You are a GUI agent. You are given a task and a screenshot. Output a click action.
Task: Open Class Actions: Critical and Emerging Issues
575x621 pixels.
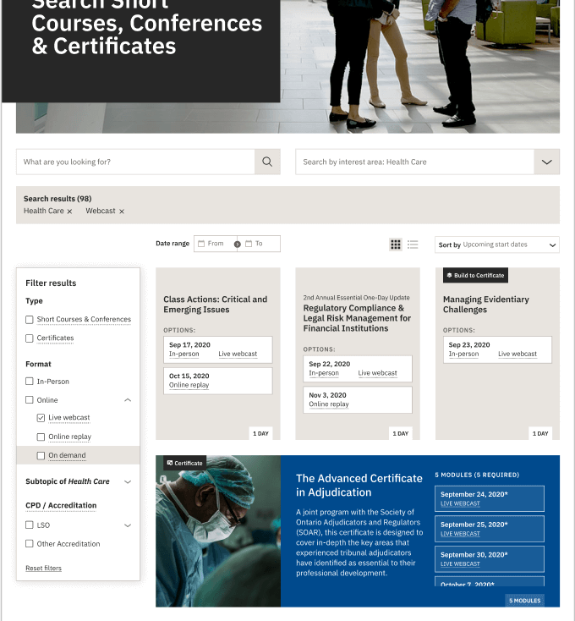pyautogui.click(x=216, y=305)
